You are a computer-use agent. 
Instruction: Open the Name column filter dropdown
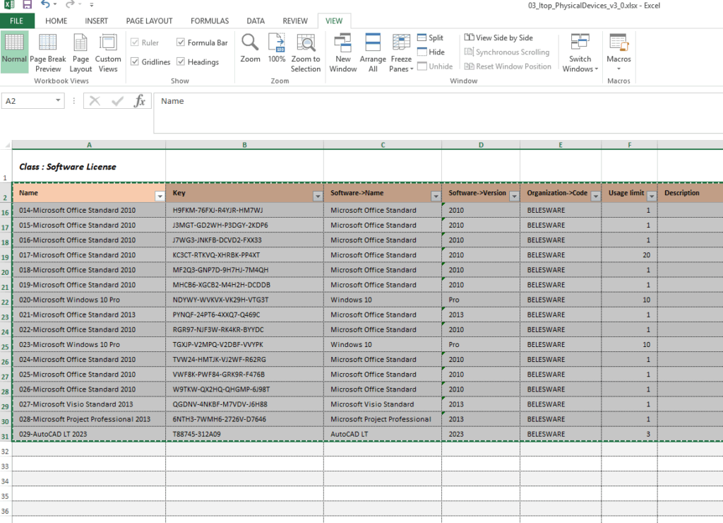(159, 196)
